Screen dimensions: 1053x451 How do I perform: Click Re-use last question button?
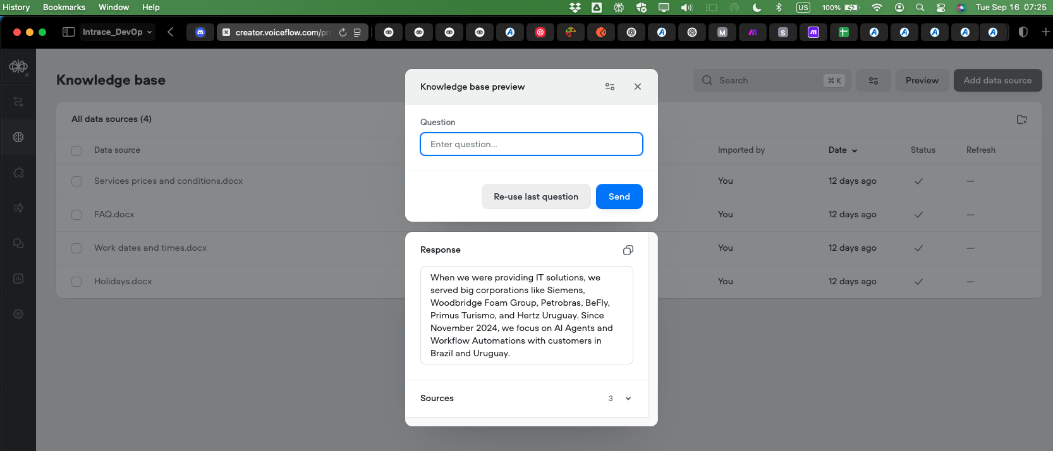click(536, 196)
